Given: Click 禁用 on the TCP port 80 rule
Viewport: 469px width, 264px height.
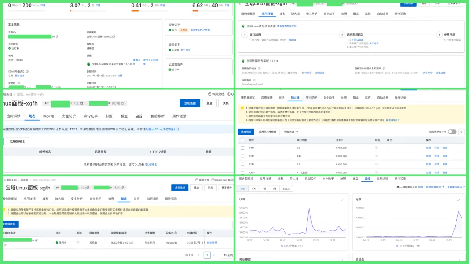Looking at the screenshot, I should 429,148.
